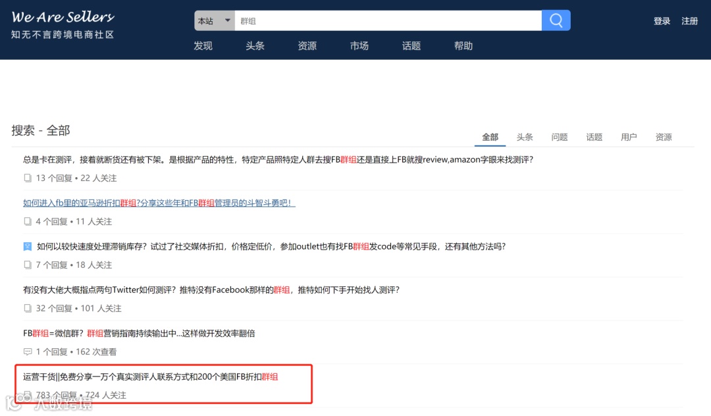Open the 头条 navigation menu
The image size is (711, 416).
(x=255, y=46)
